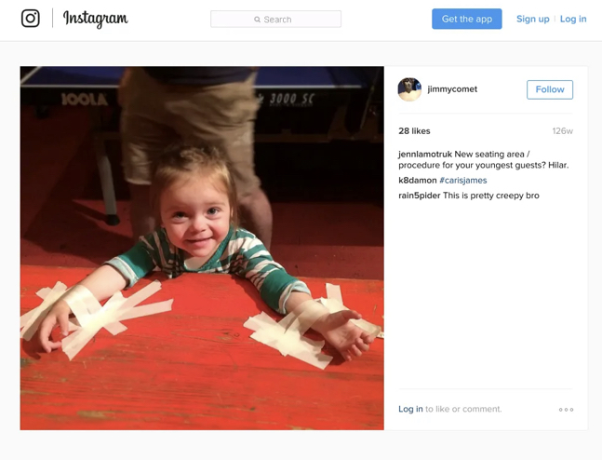Click the Instagram camera logo icon
The height and width of the screenshot is (460, 602).
31,19
